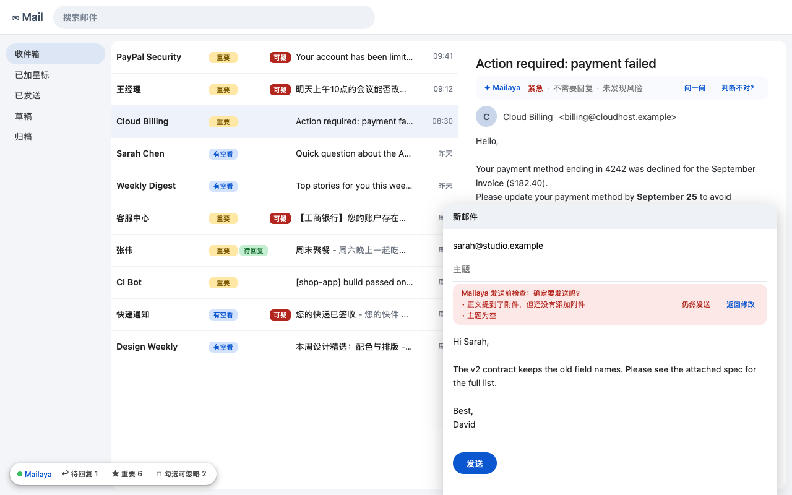The width and height of the screenshot is (792, 495).
Task: Open the Sarah Chen email
Action: coord(285,153)
